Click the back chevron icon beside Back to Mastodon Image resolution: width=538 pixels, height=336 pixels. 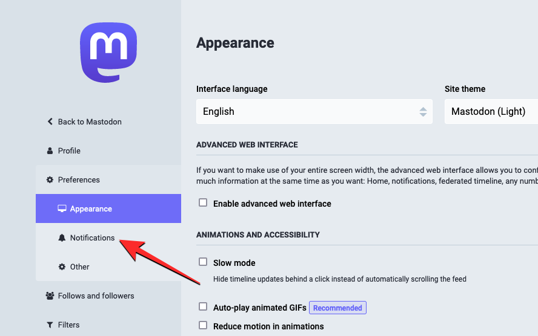coord(50,121)
